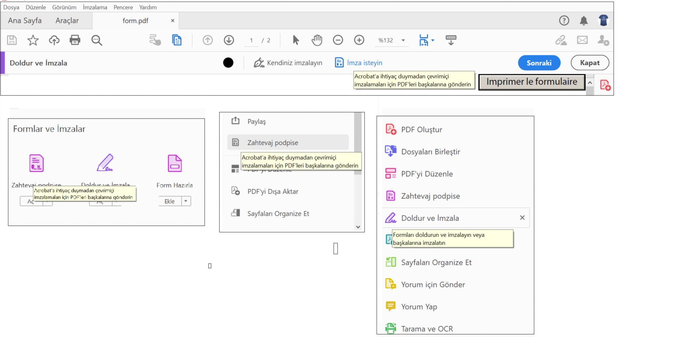Expand the Ekle dropdown arrow

tap(186, 201)
